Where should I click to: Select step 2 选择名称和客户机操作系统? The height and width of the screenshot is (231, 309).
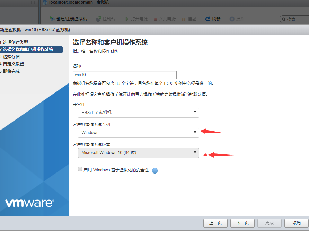click(31, 50)
